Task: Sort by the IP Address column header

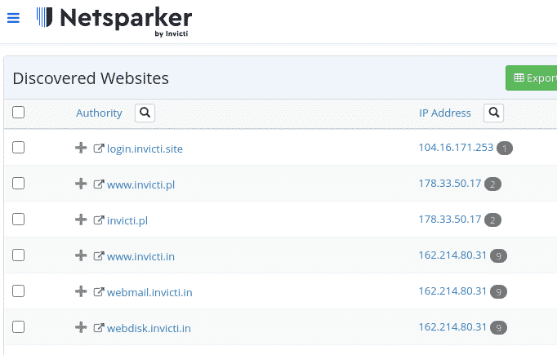Action: tap(444, 113)
